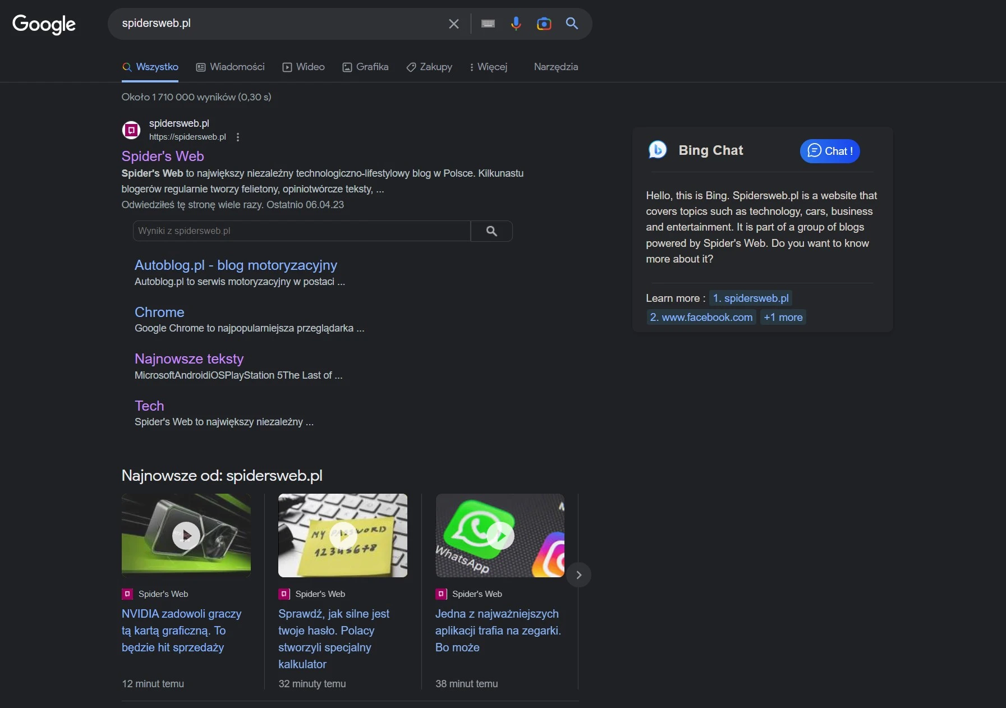Viewport: 1006px width, 708px height.
Task: Open the Najnowsze teksty sitelink
Action: click(189, 358)
